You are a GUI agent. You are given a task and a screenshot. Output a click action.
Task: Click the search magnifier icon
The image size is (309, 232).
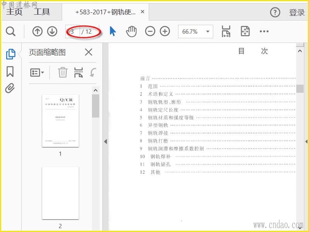point(10,31)
